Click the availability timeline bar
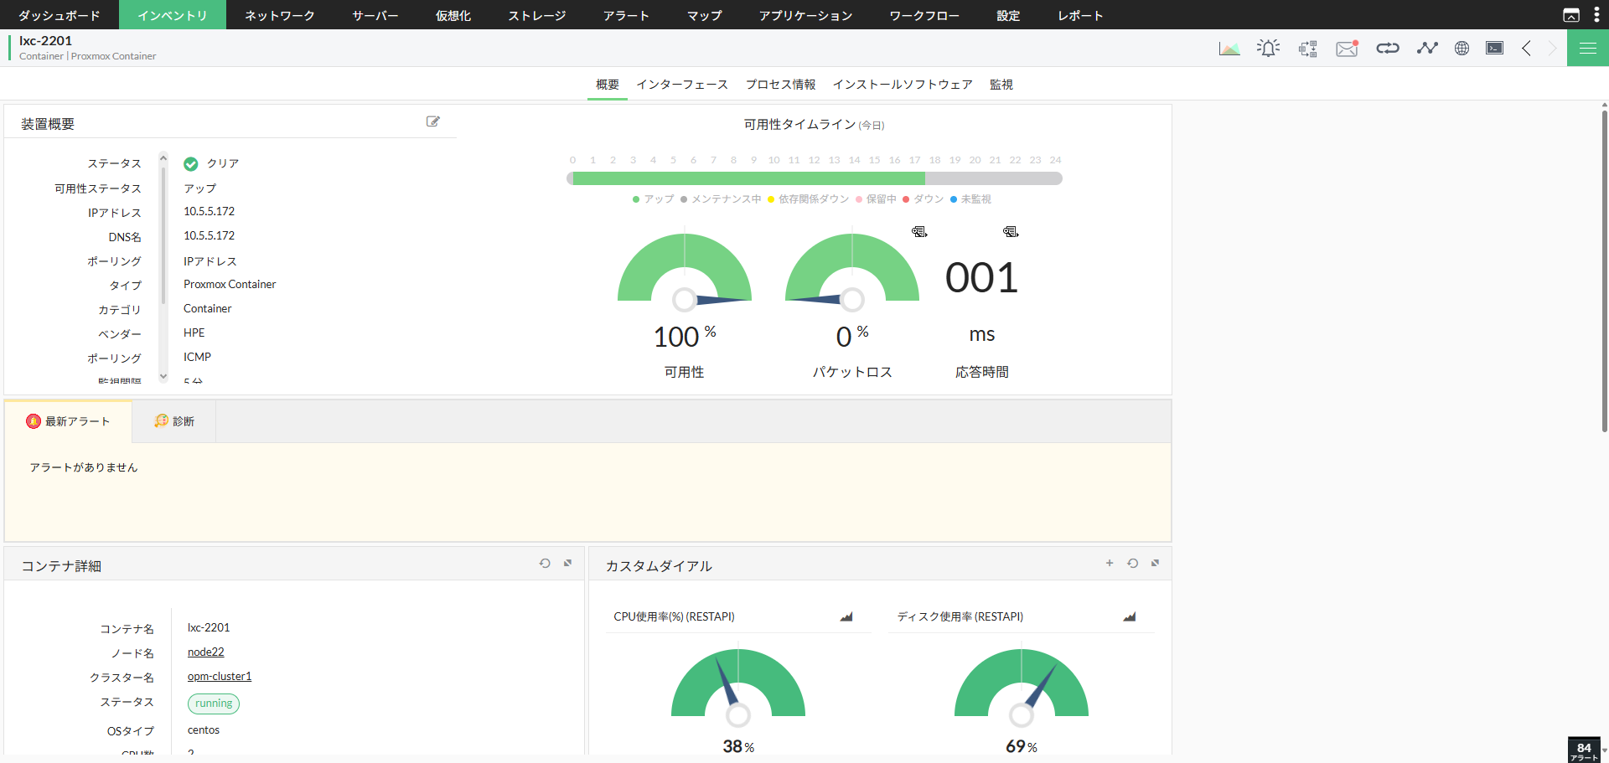The image size is (1609, 763). coord(815,178)
